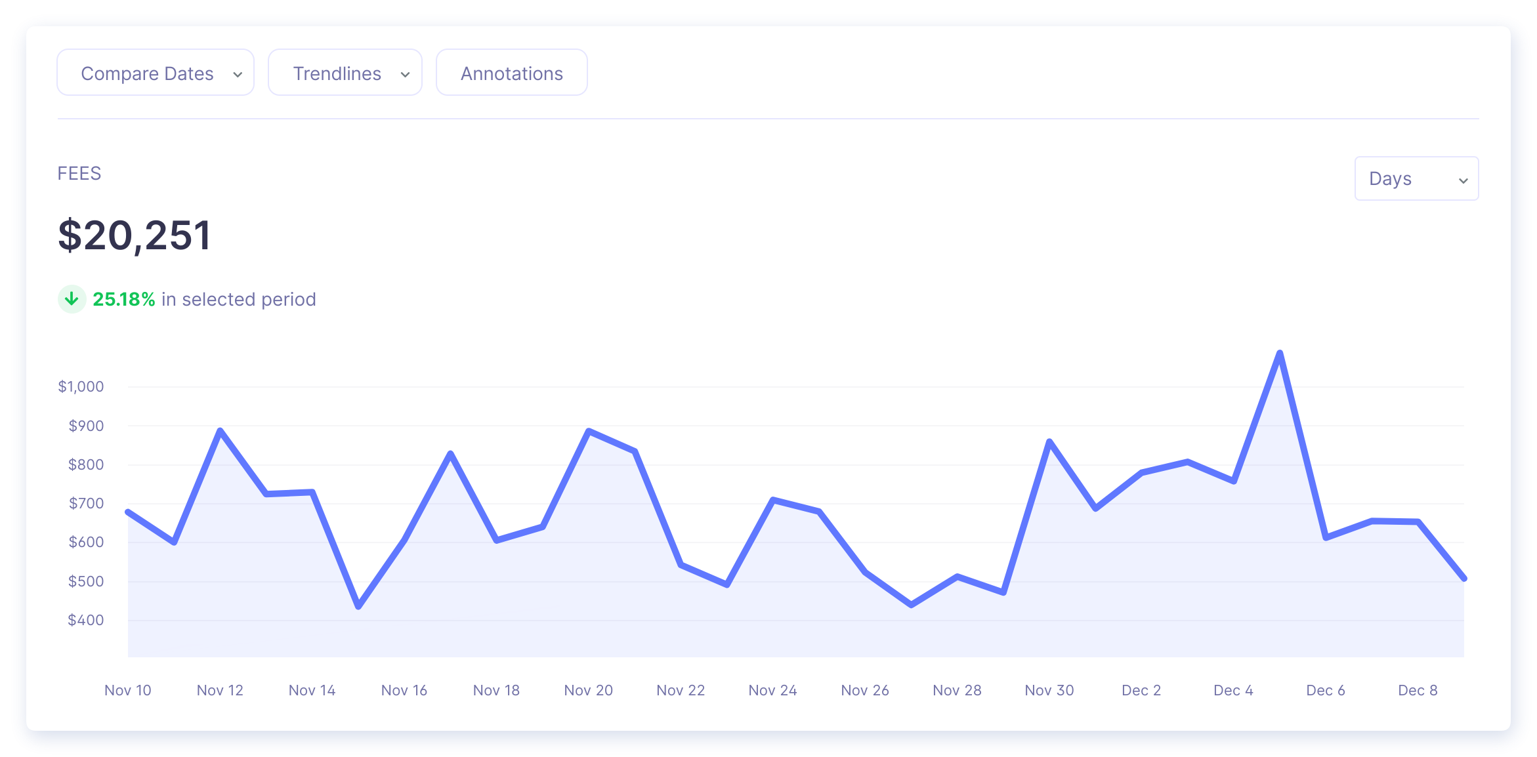This screenshot has height=757, width=1537.
Task: Click the Dec 8 date label
Action: click(1418, 690)
